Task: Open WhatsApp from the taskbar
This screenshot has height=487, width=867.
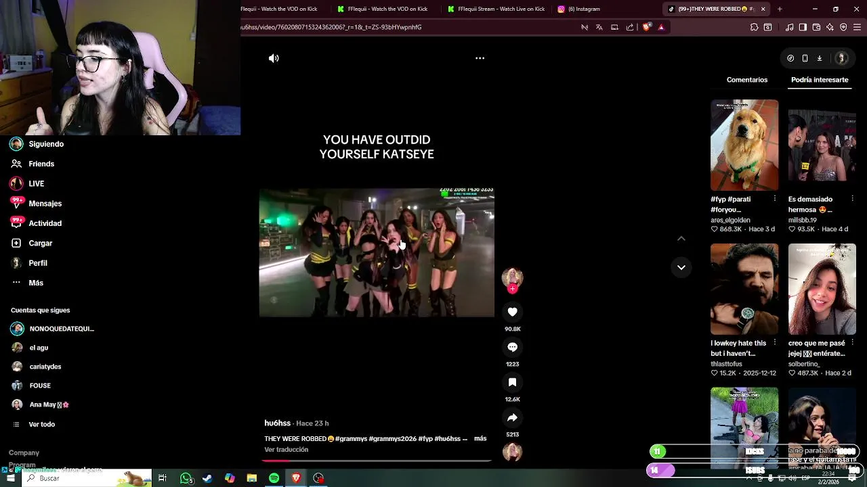Action: 186,478
